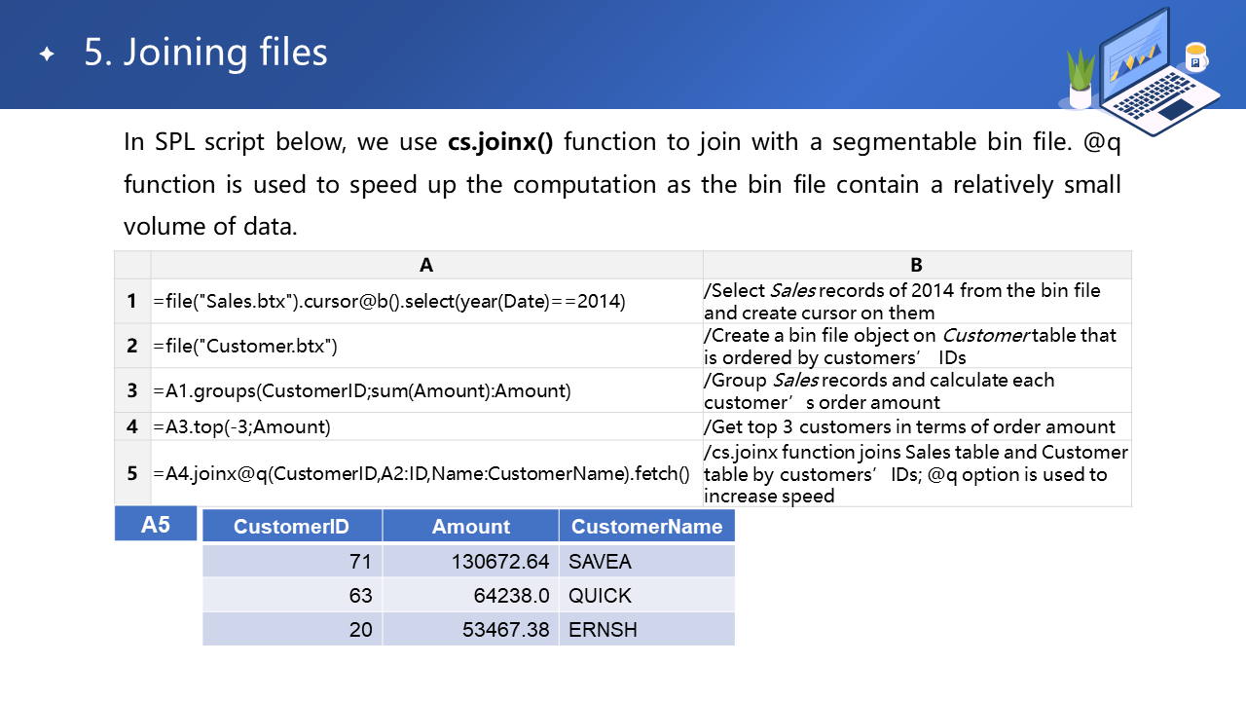Viewport: 1246px width, 701px height.
Task: Click the CustomerID column header in results
Action: (291, 527)
